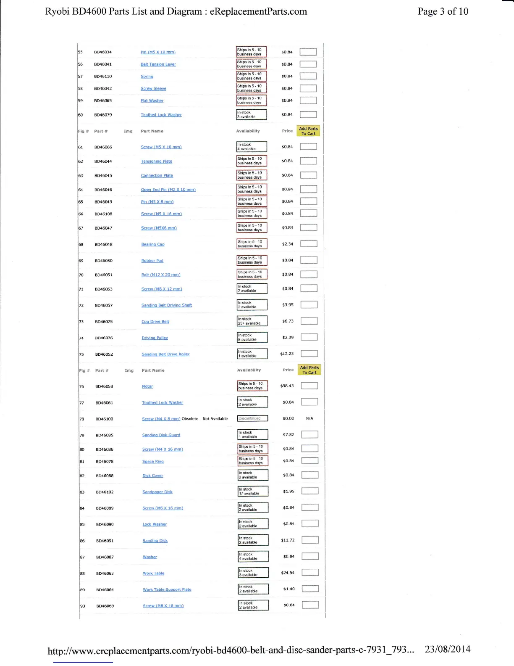Click quantity field for Motor
Screen dimensions: 514x666
pyautogui.click(x=310, y=386)
